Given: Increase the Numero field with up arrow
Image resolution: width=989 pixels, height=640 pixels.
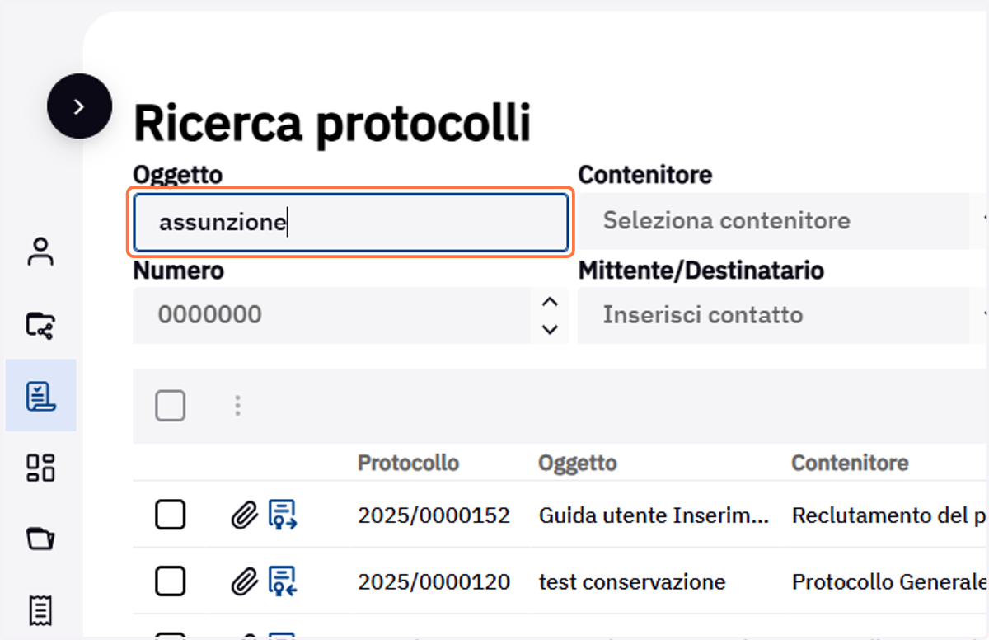Looking at the screenshot, I should [x=550, y=302].
